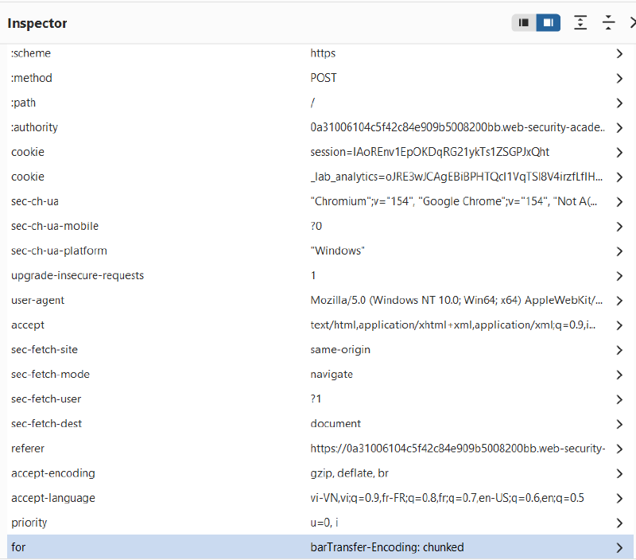Select the 'document' value

pyautogui.click(x=335, y=424)
